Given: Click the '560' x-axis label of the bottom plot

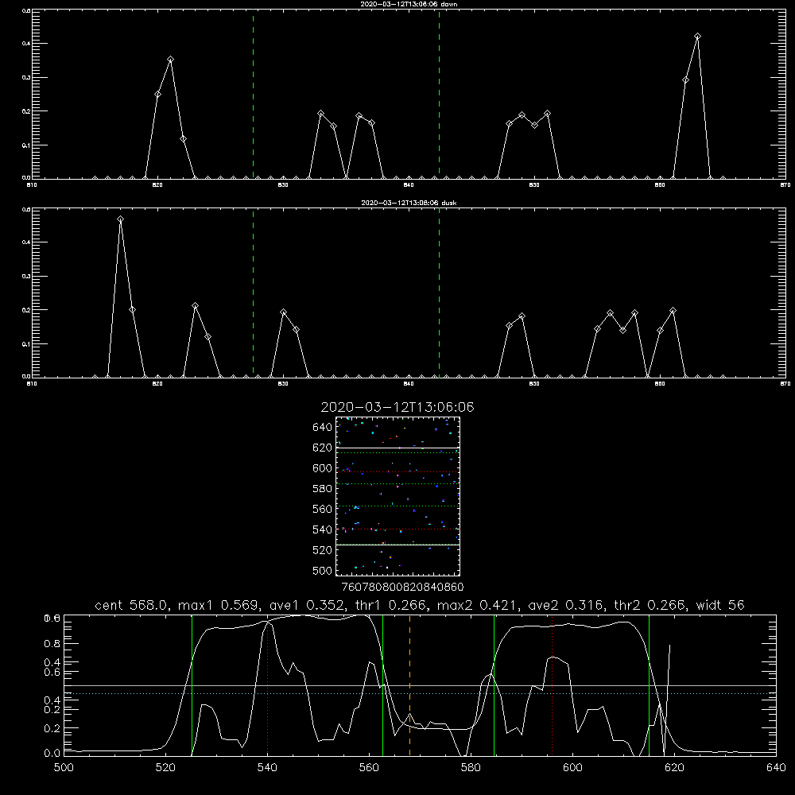Looking at the screenshot, I should 369,768.
